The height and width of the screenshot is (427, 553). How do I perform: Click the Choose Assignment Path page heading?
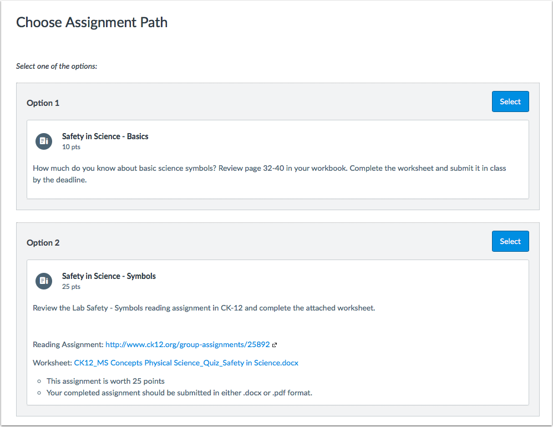92,23
